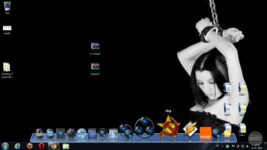Open the MIDI icon in the dock

92,133
